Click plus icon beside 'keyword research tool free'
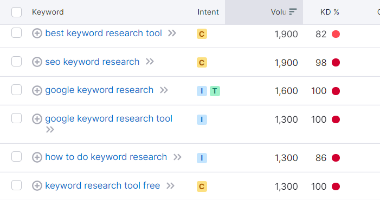Screen dimensions: 380x200 (x=37, y=186)
